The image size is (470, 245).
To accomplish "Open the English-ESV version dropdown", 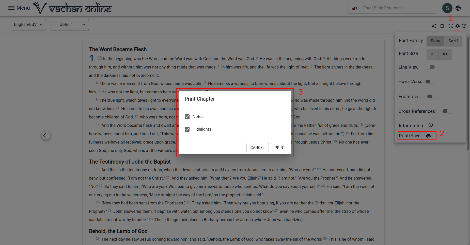I will [x=28, y=25].
